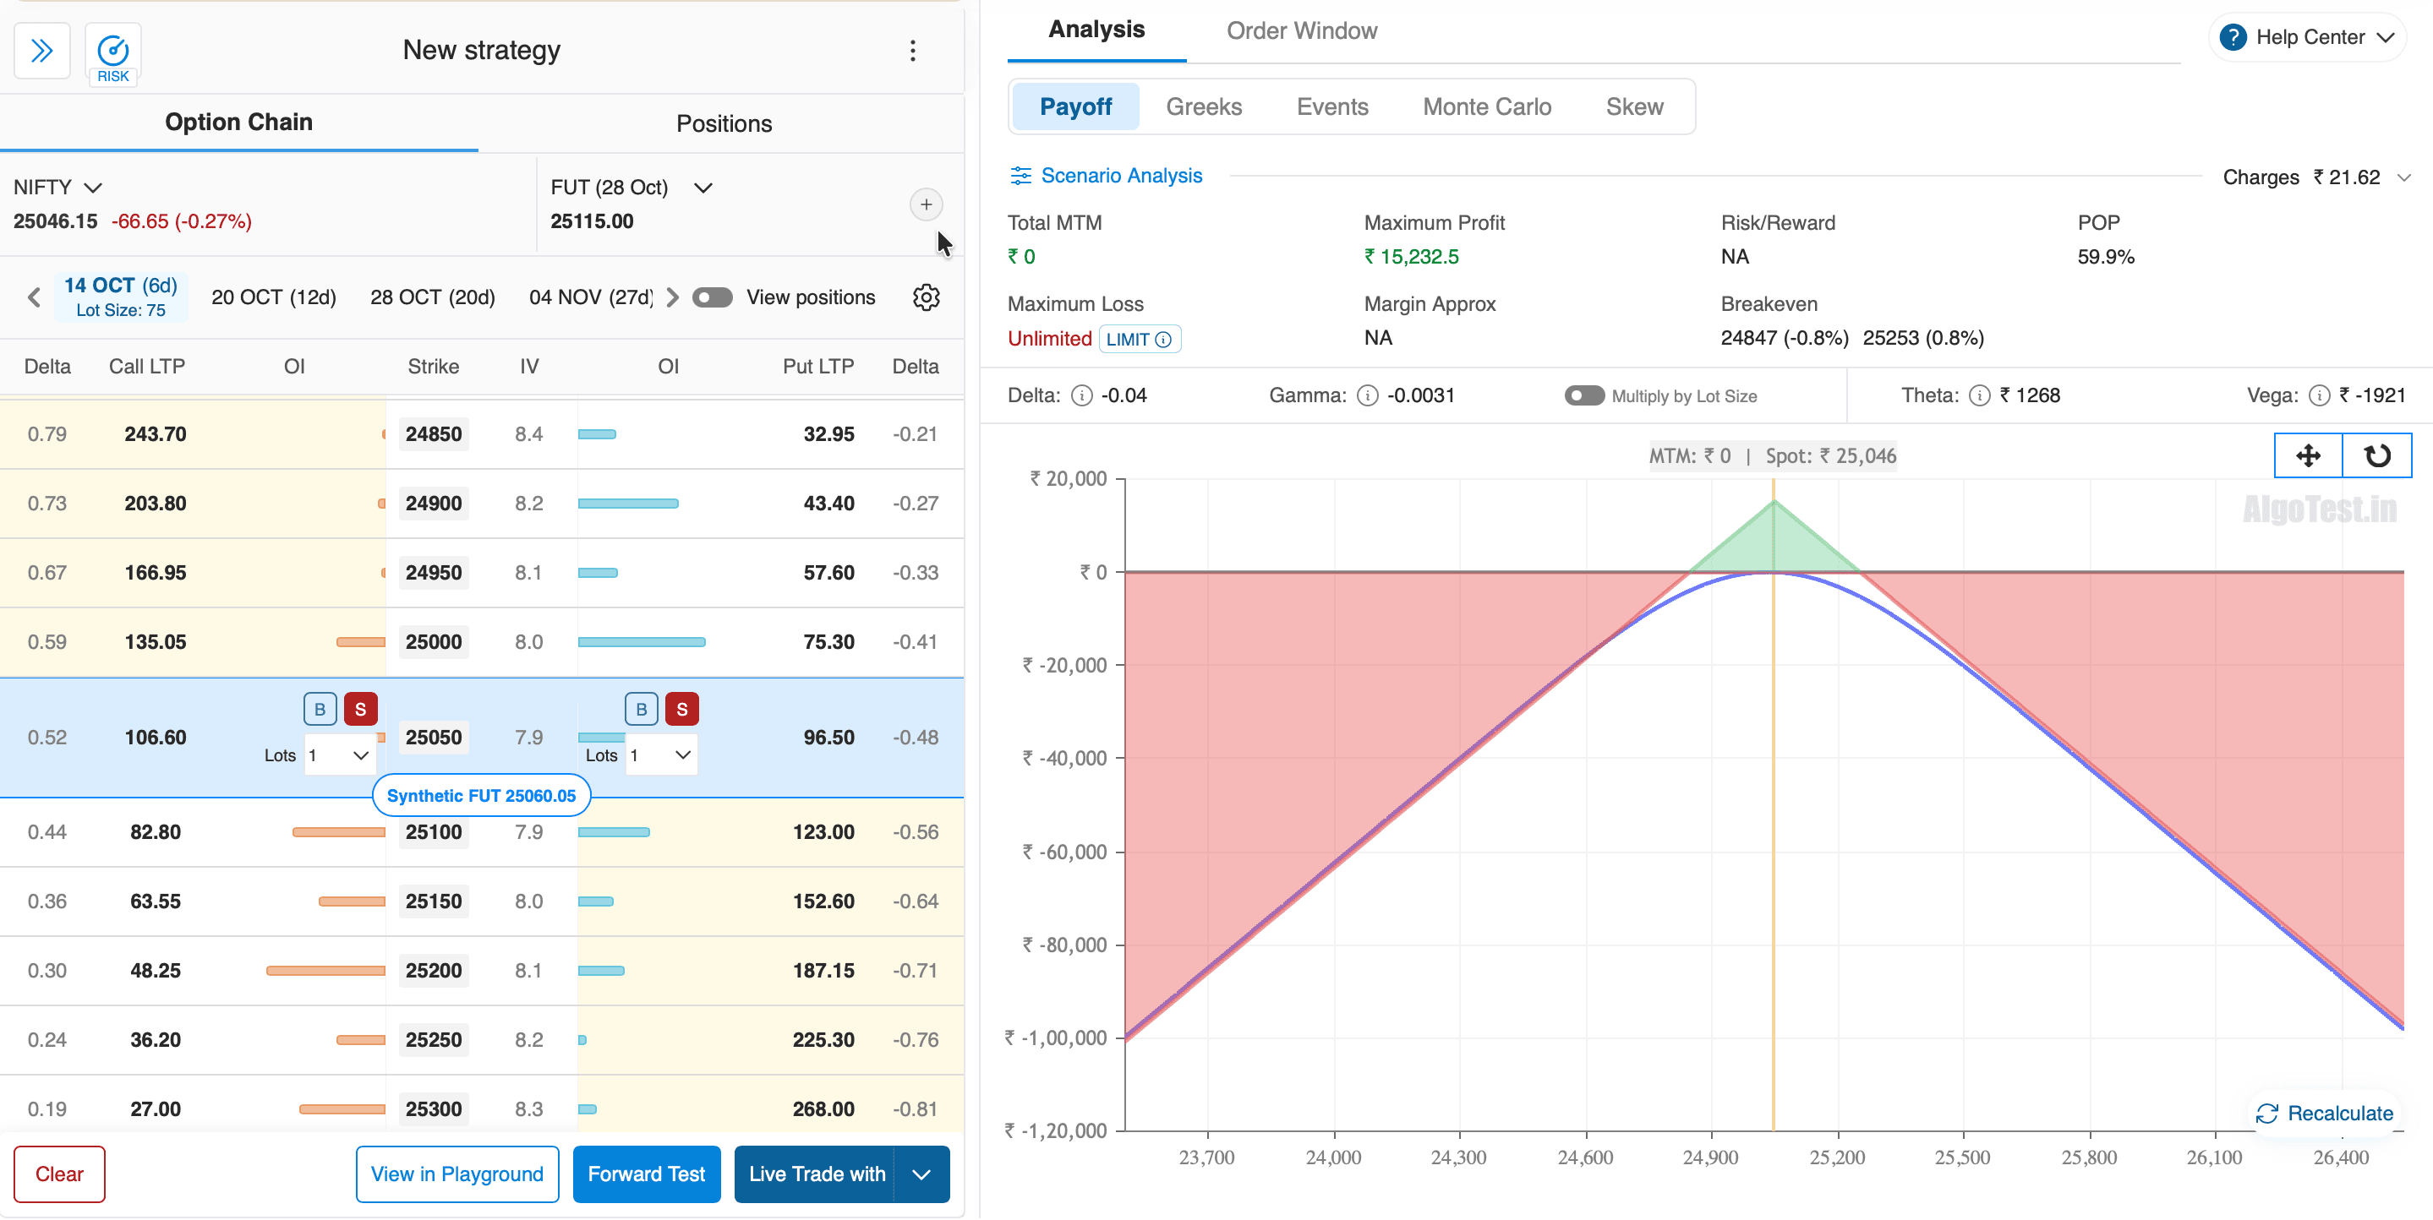The width and height of the screenshot is (2433, 1220).
Task: Select the 28 OCT (20d) expiry
Action: point(433,297)
